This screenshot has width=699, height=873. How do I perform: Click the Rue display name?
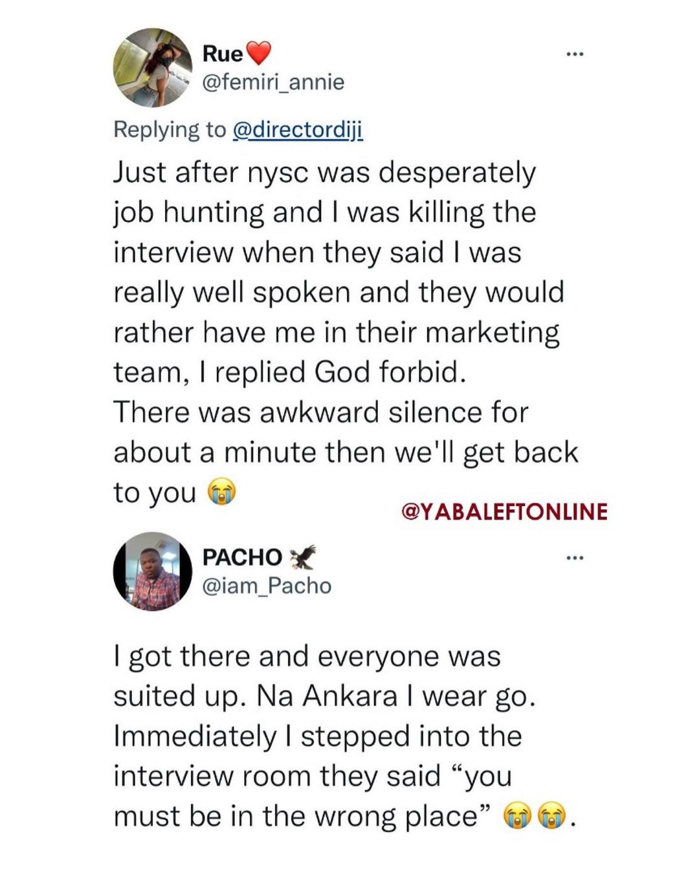[x=222, y=54]
